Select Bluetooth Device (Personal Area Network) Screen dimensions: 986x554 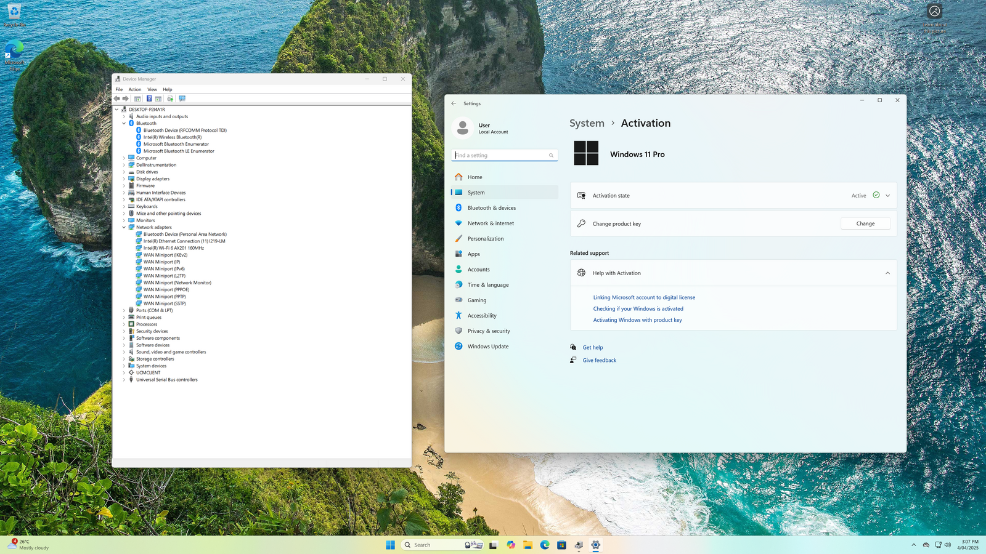[185, 235]
